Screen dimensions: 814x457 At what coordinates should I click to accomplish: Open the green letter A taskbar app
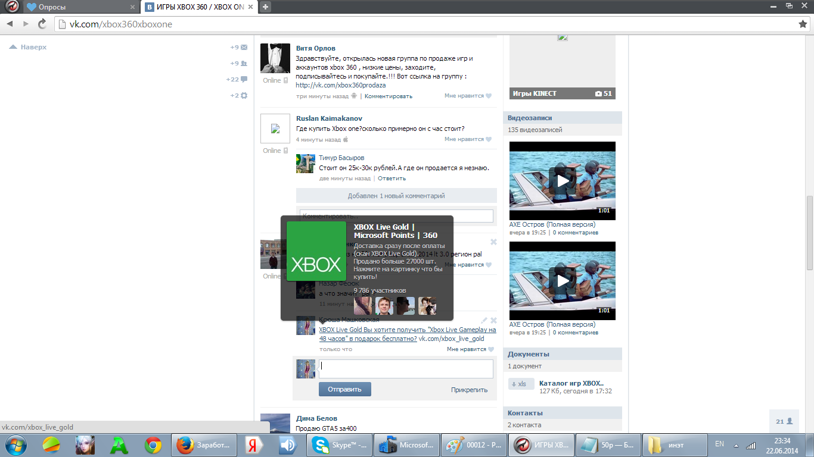[119, 445]
